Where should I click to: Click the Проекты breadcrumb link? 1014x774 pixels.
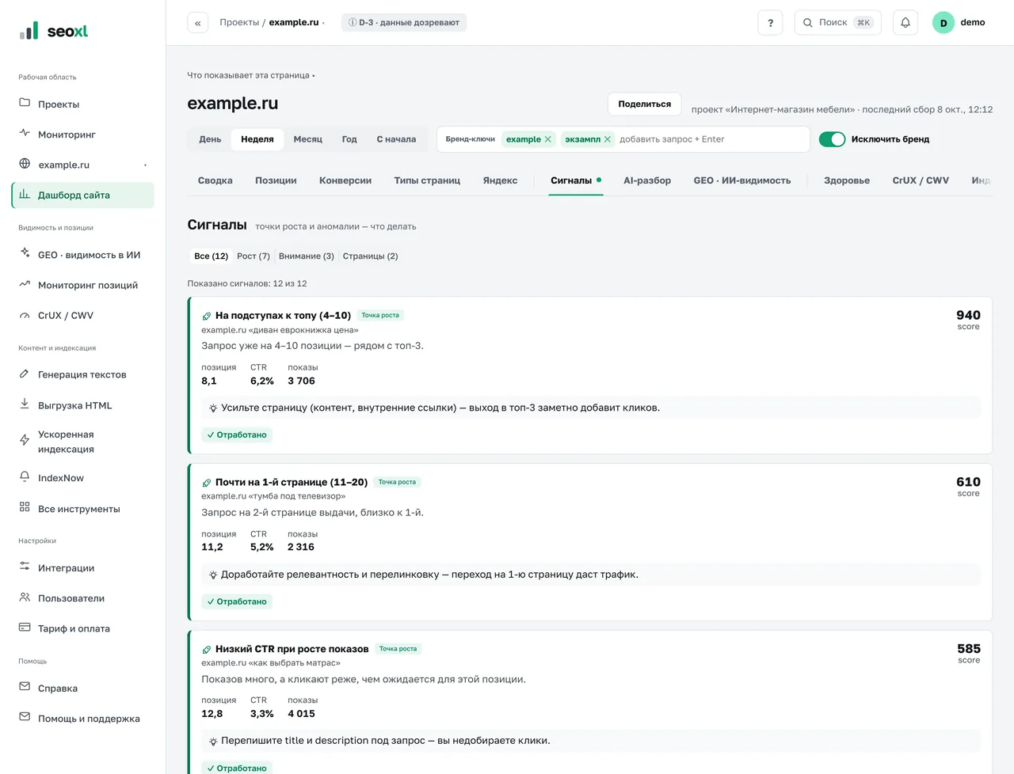coord(239,22)
